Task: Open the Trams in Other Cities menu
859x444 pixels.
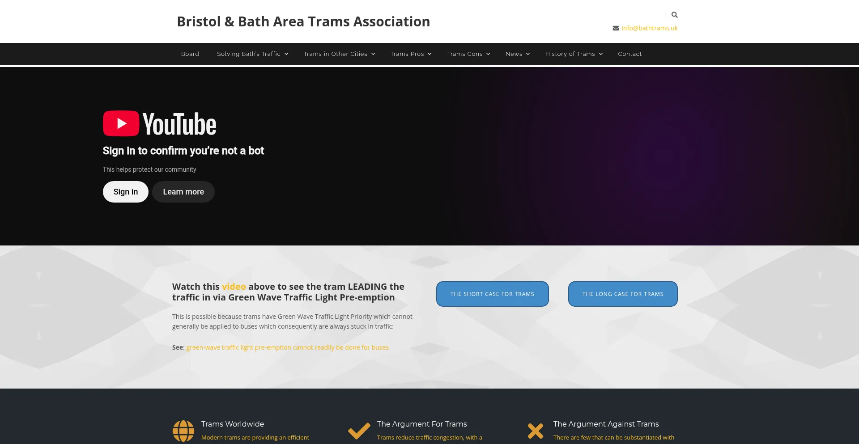Action: [336, 54]
